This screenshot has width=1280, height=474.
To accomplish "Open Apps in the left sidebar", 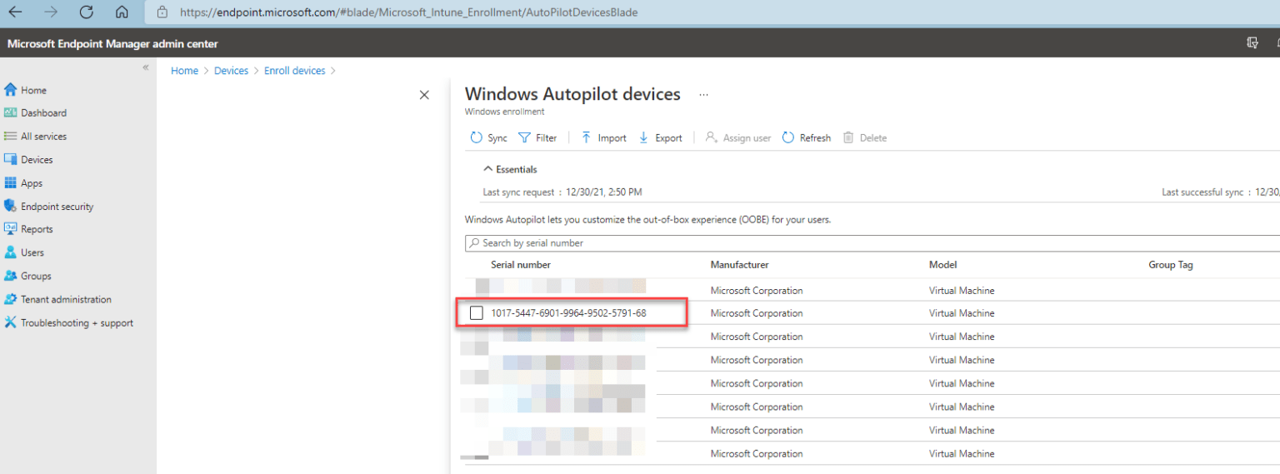I will pos(32,183).
